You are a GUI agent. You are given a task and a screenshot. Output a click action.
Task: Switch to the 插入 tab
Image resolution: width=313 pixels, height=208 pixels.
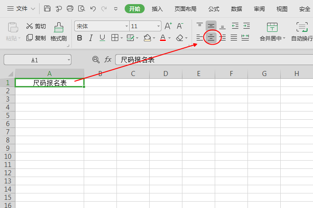(157, 9)
